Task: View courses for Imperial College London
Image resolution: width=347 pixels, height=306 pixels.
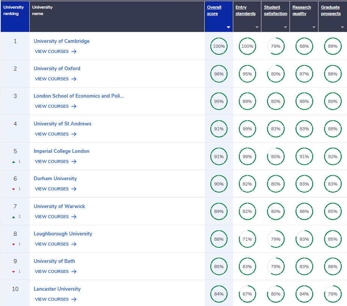Action: coord(56,161)
